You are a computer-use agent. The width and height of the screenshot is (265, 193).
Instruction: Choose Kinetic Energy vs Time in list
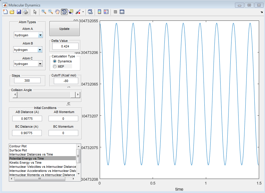25,163
